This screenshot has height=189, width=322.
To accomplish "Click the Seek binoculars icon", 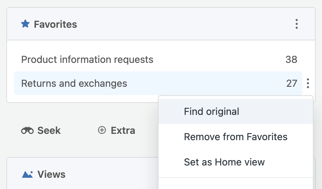I will (27, 130).
